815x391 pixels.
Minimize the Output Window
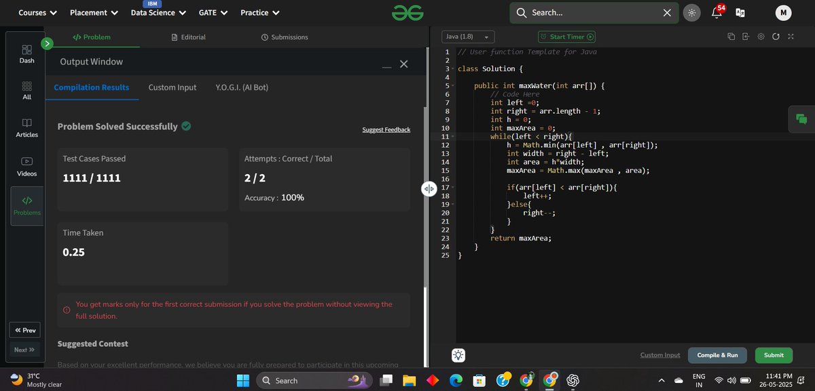click(386, 66)
